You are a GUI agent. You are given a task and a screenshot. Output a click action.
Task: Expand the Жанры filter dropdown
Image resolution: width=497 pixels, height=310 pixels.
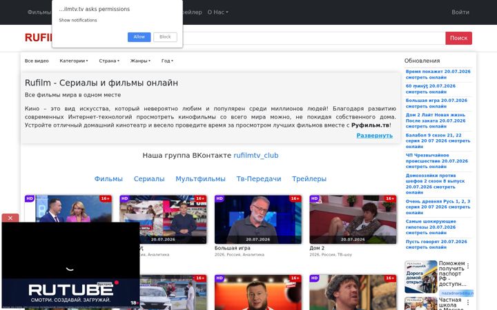point(140,61)
